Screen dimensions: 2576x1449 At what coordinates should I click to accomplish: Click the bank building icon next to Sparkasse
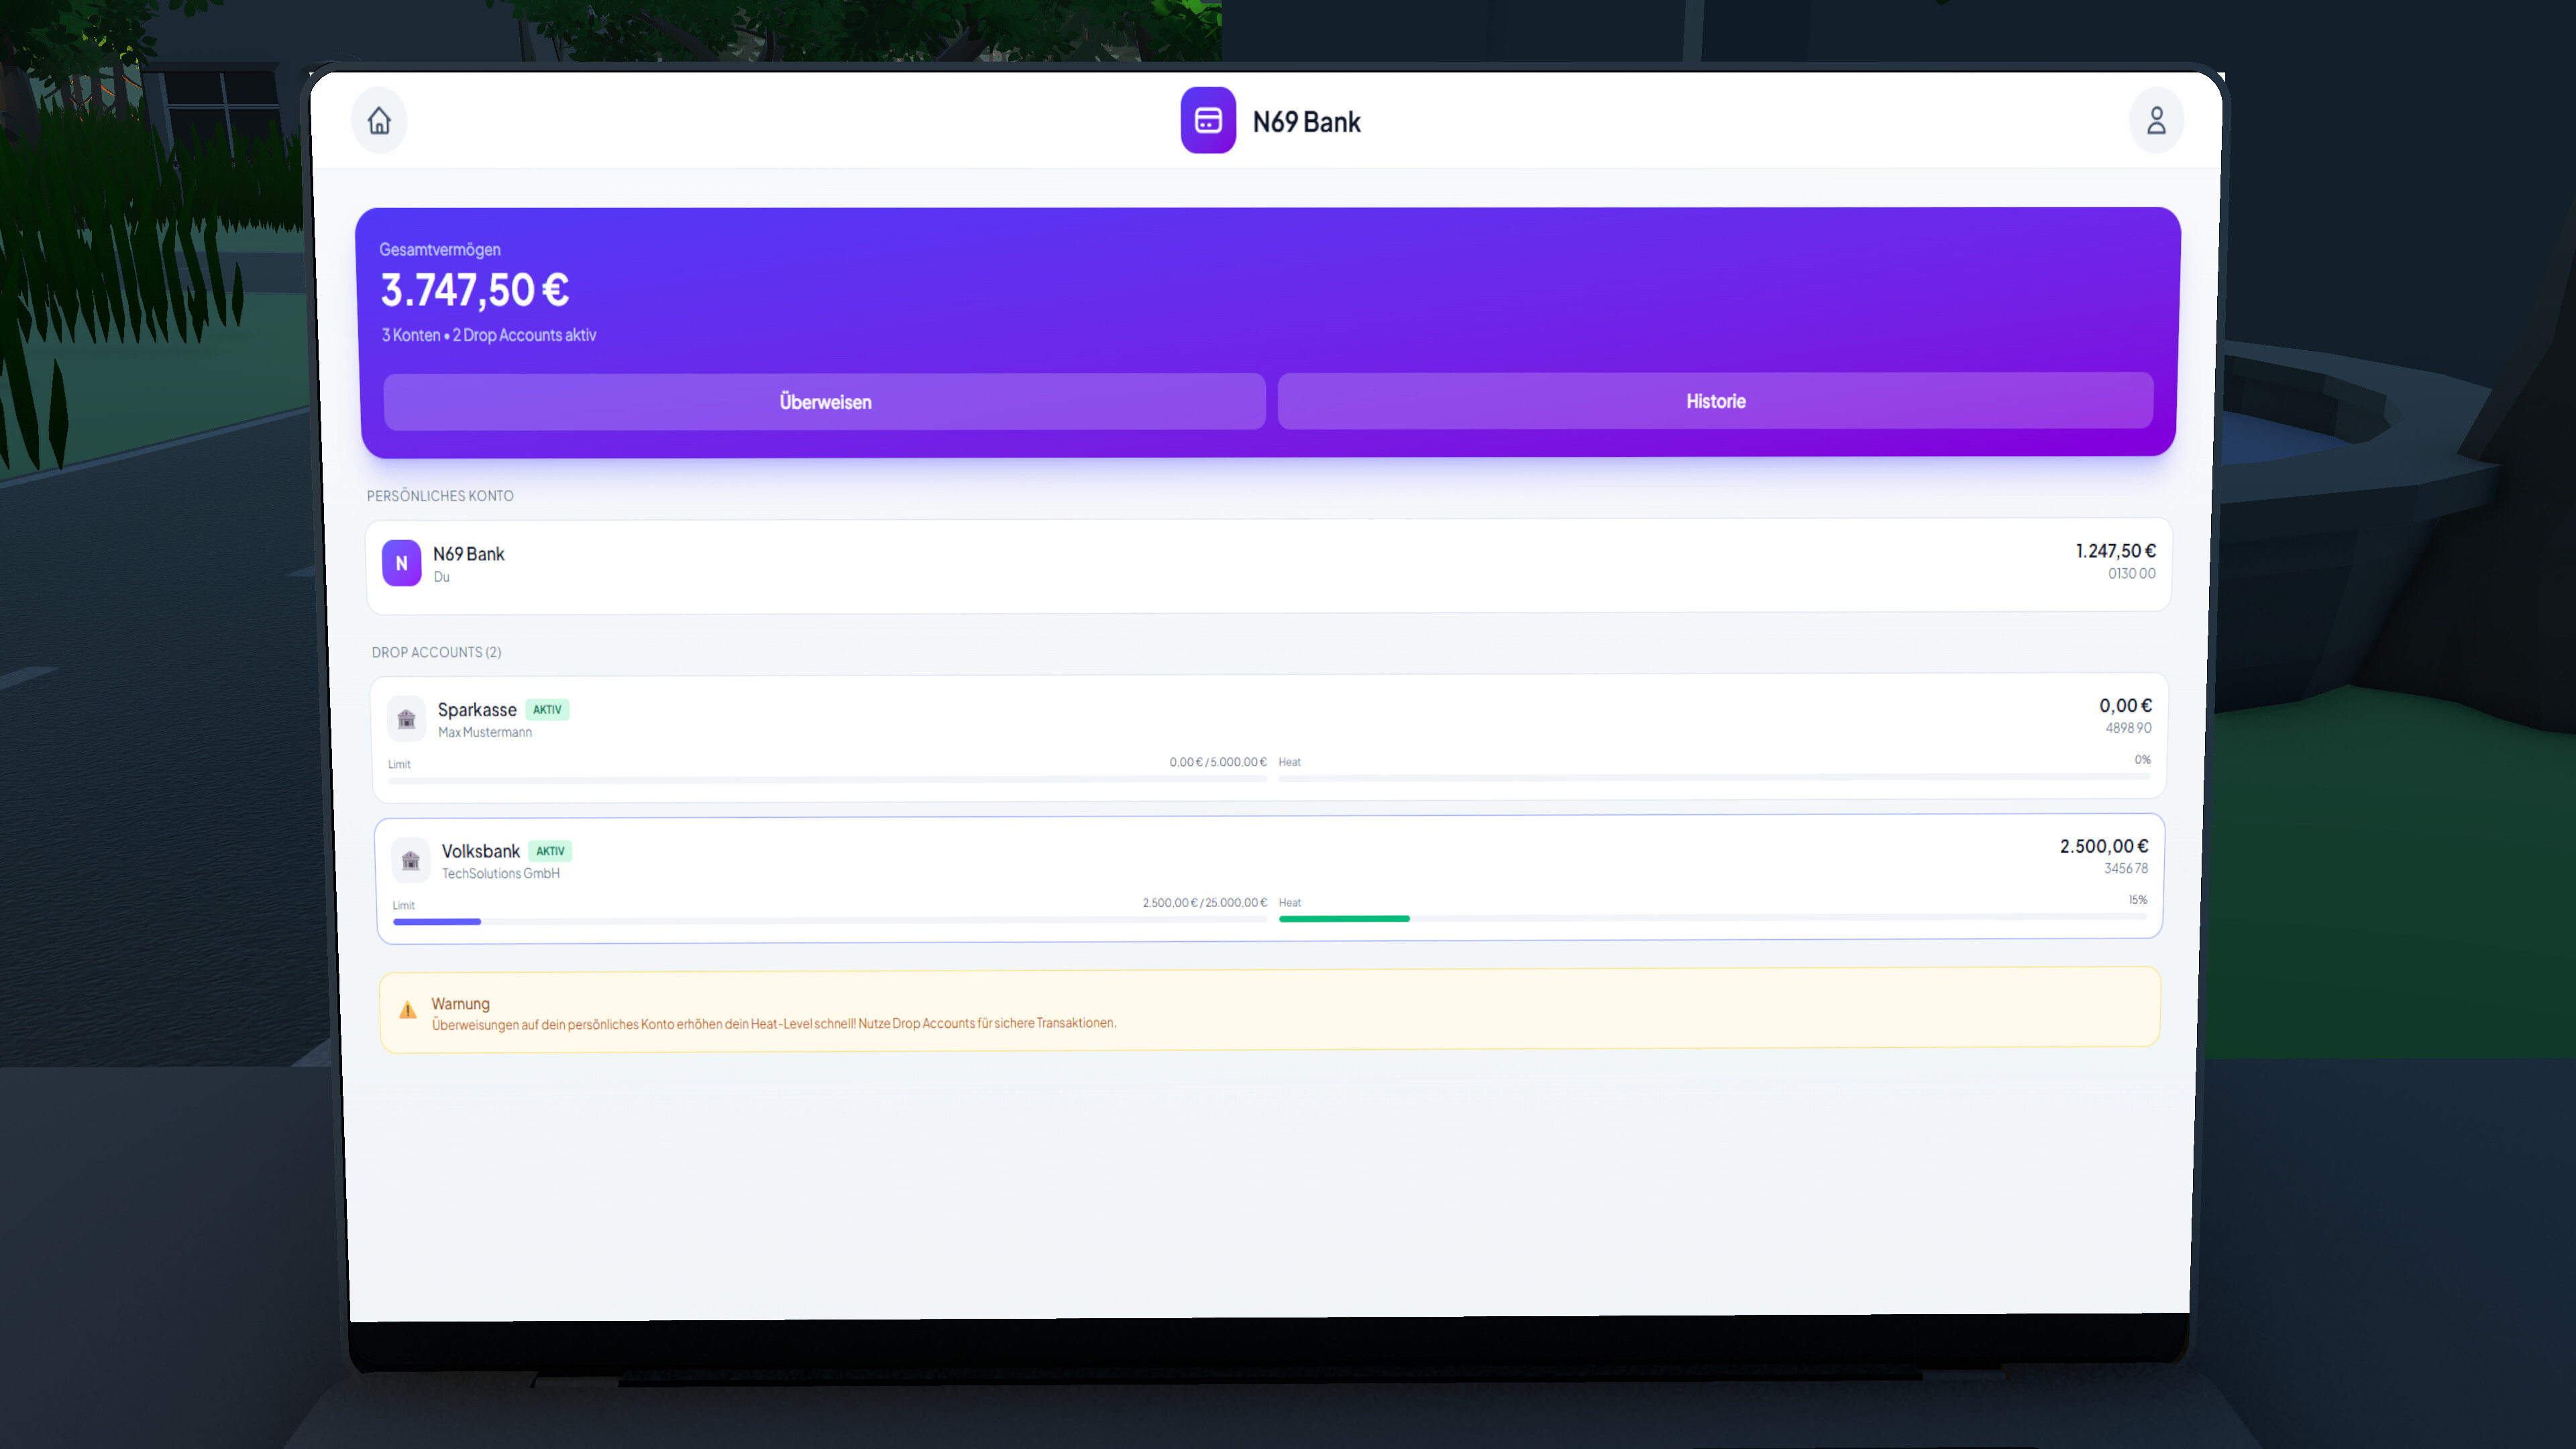(x=407, y=719)
